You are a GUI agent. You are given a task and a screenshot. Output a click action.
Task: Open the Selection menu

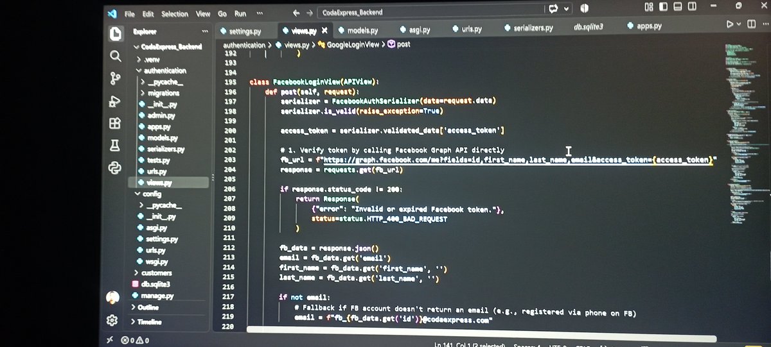pyautogui.click(x=175, y=13)
